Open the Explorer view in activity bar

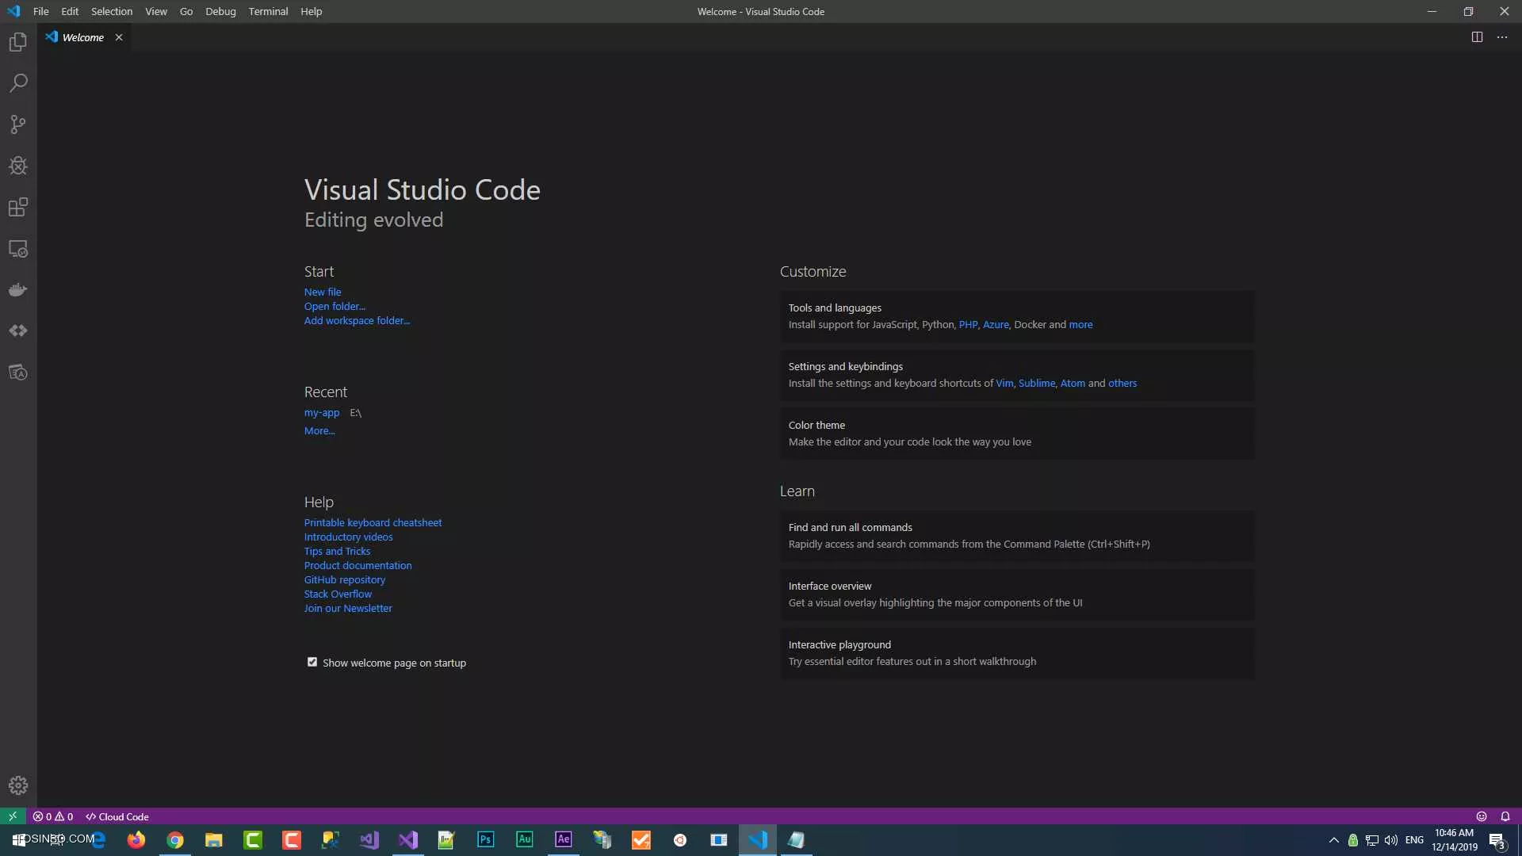click(18, 42)
